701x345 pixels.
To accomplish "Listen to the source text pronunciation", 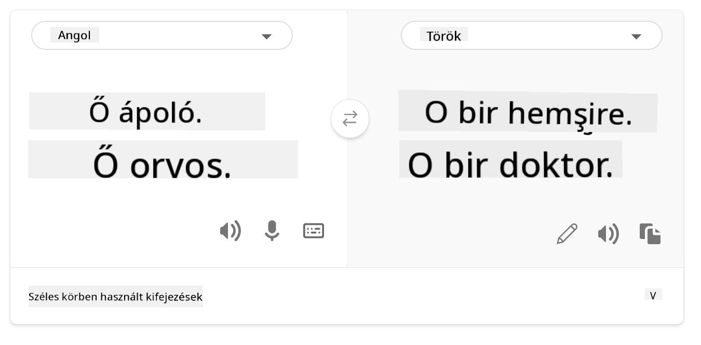I will tap(230, 231).
